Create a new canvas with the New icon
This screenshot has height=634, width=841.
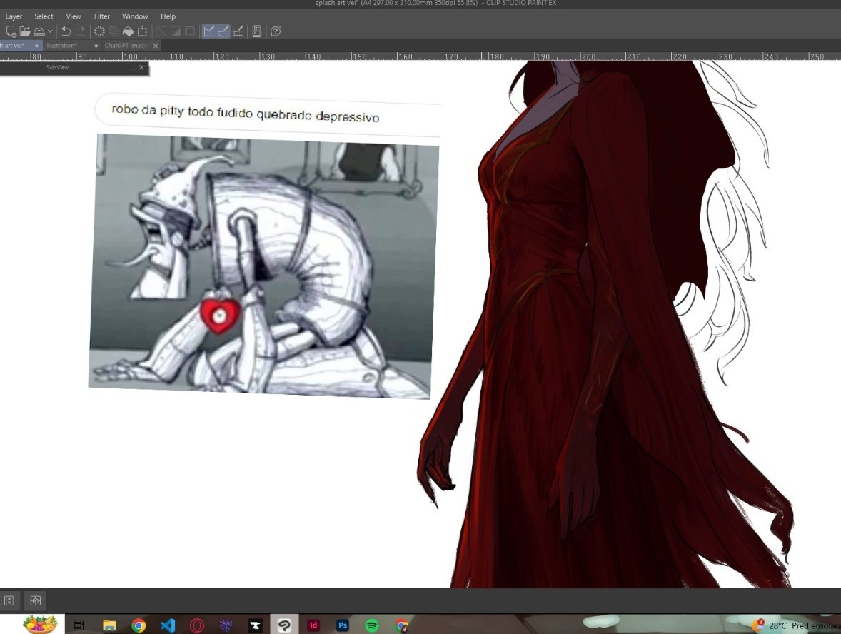click(x=11, y=31)
